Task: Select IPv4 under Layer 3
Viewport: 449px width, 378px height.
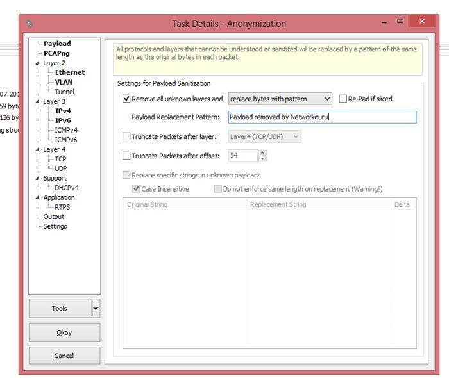Action: click(x=63, y=111)
